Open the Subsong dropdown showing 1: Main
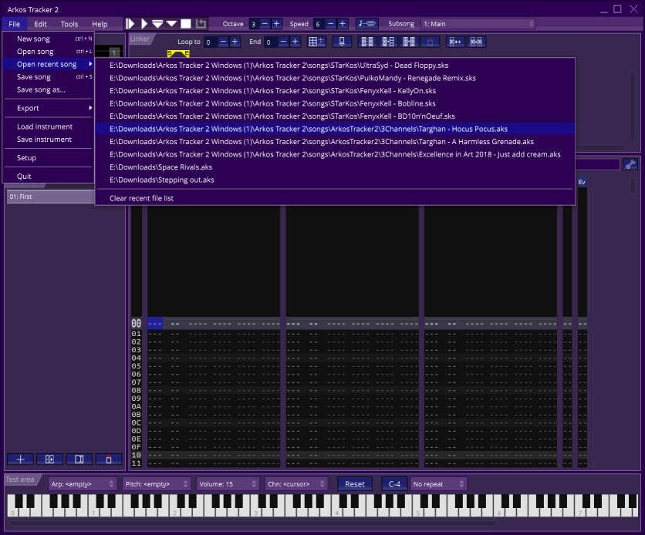The height and width of the screenshot is (535, 645). pyautogui.click(x=478, y=24)
